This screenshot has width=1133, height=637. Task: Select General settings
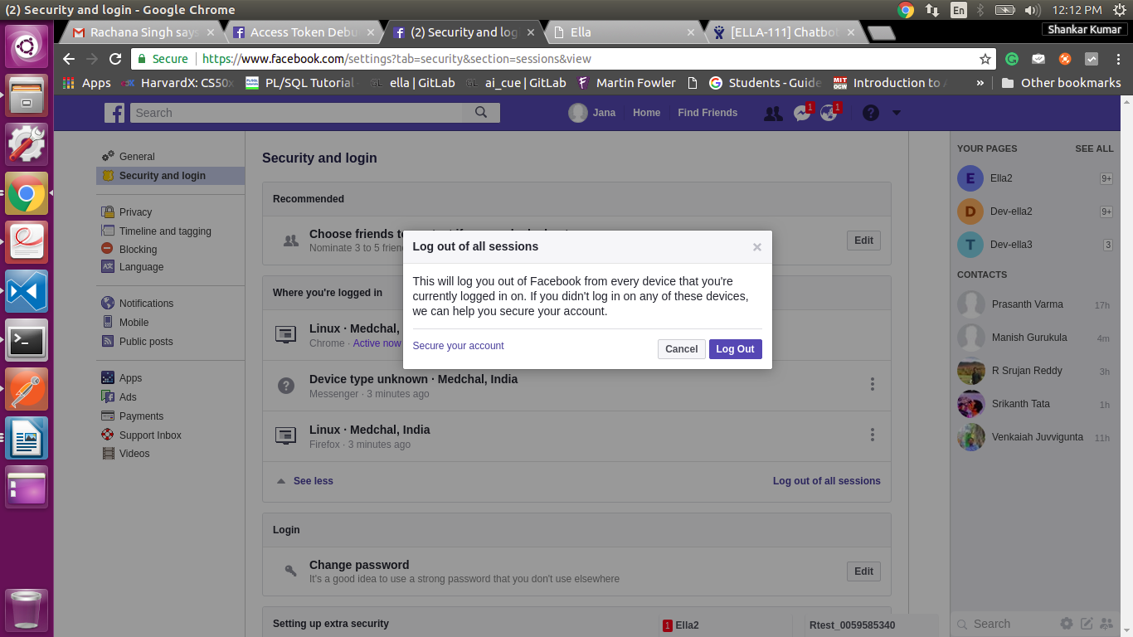137,157
